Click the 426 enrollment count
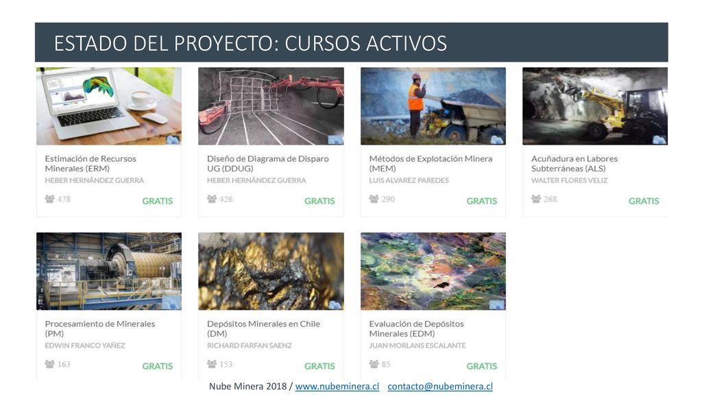Viewport: 702px width, 395px height. coord(226,199)
